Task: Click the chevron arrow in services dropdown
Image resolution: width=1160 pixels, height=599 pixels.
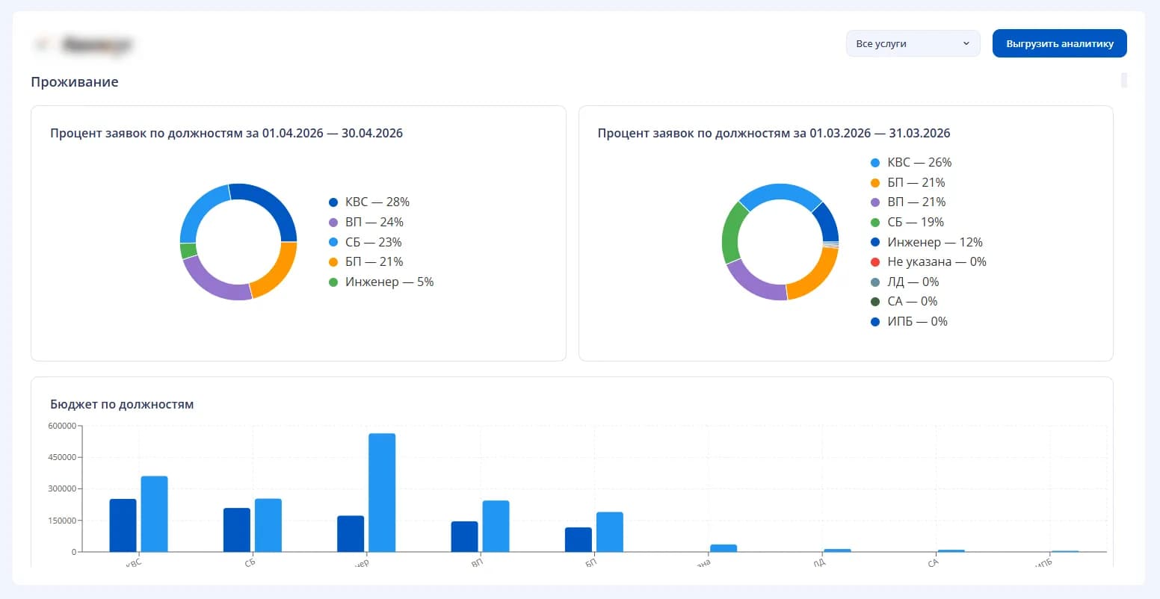Action: point(966,43)
